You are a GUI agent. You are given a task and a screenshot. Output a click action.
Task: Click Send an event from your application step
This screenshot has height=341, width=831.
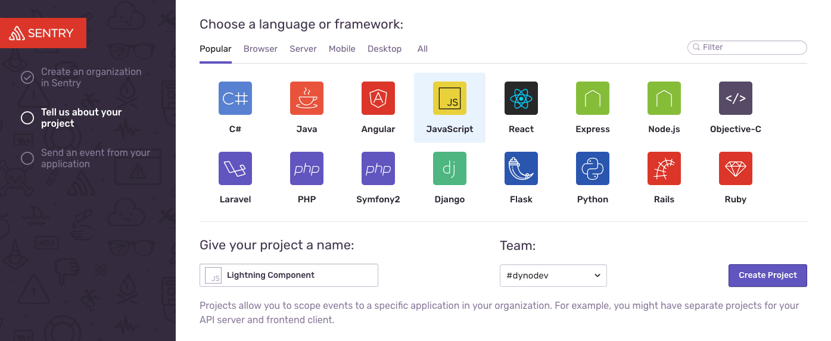[95, 158]
